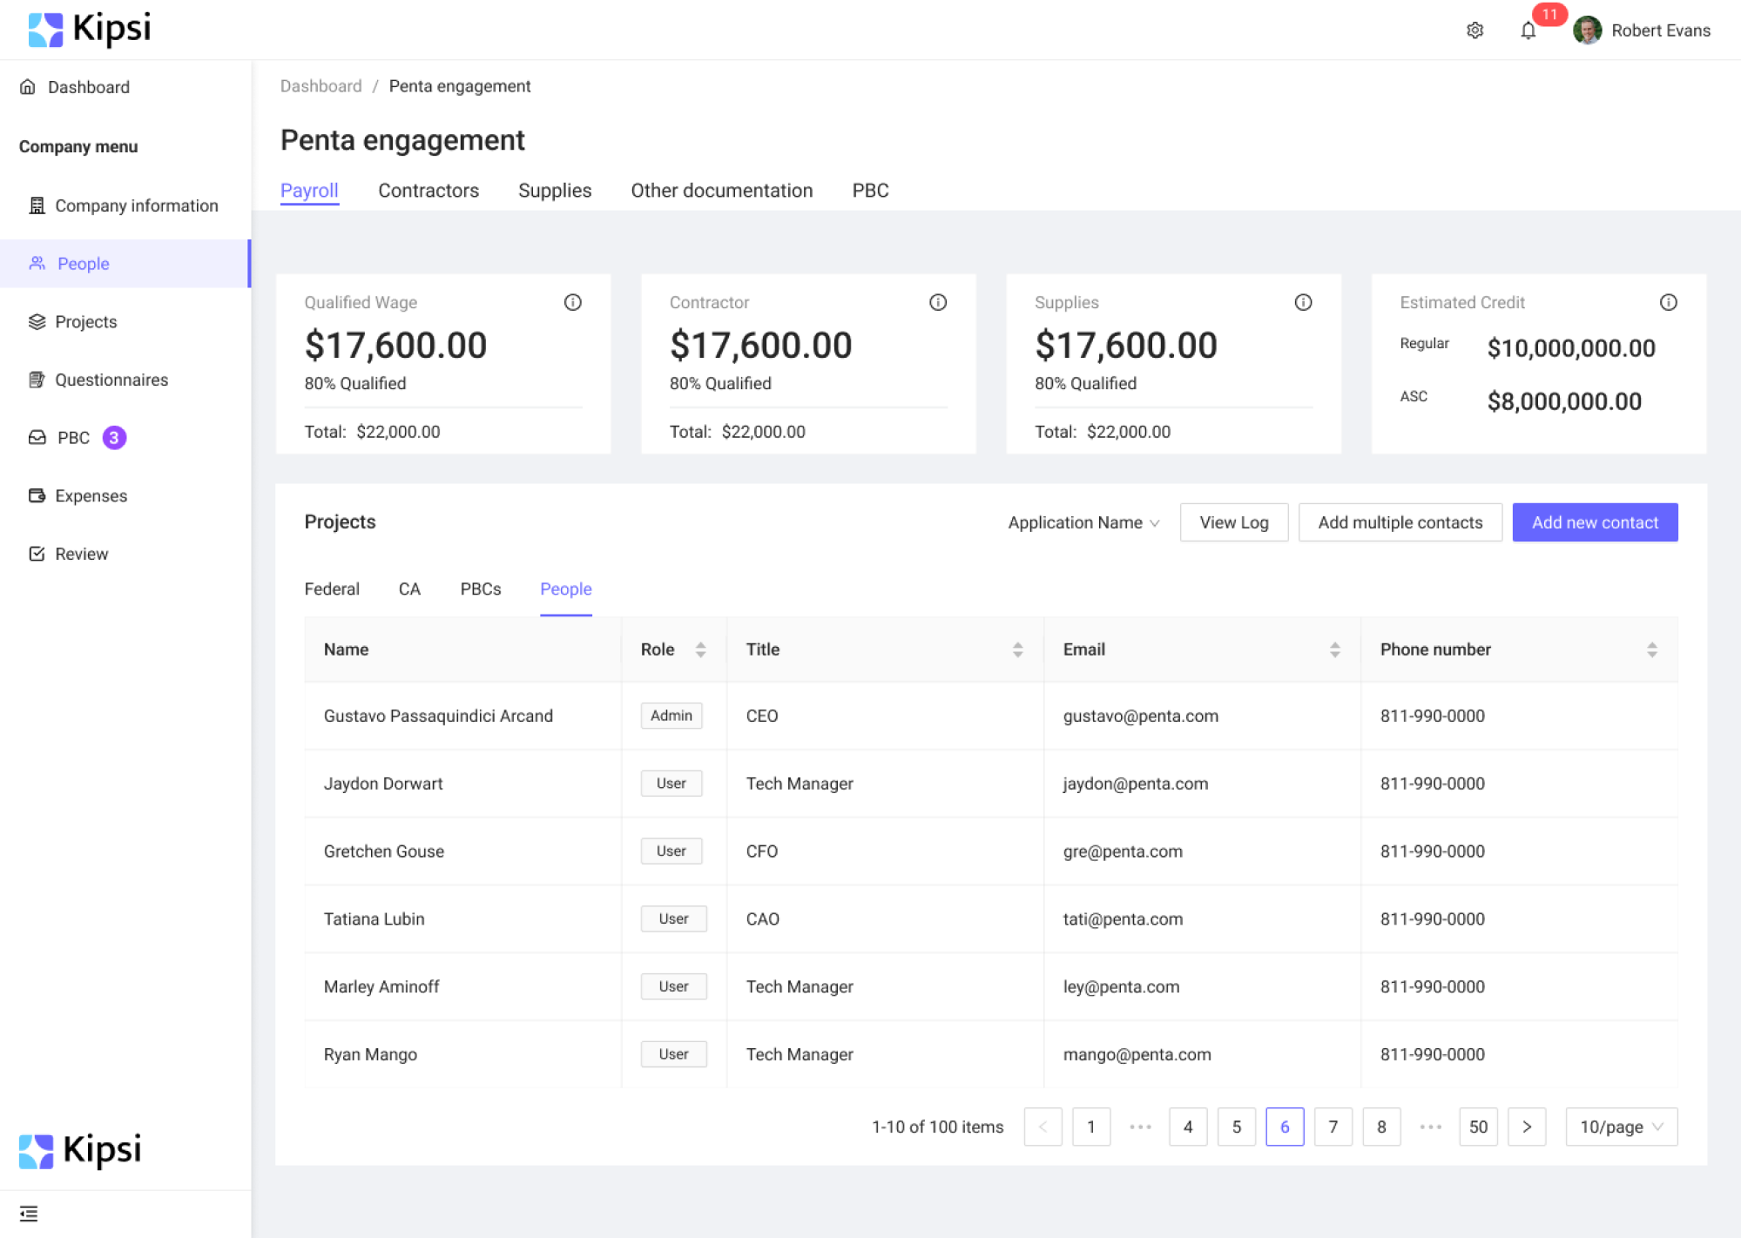The height and width of the screenshot is (1238, 1741).
Task: Collapse the sidebar using the bottom icon
Action: 29,1213
